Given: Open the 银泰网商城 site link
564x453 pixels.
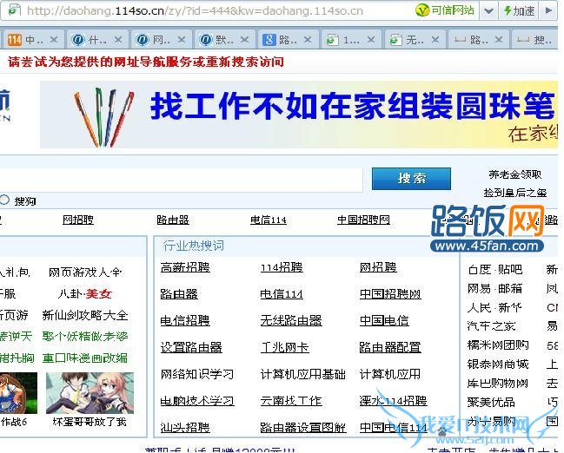Looking at the screenshot, I should (498, 364).
